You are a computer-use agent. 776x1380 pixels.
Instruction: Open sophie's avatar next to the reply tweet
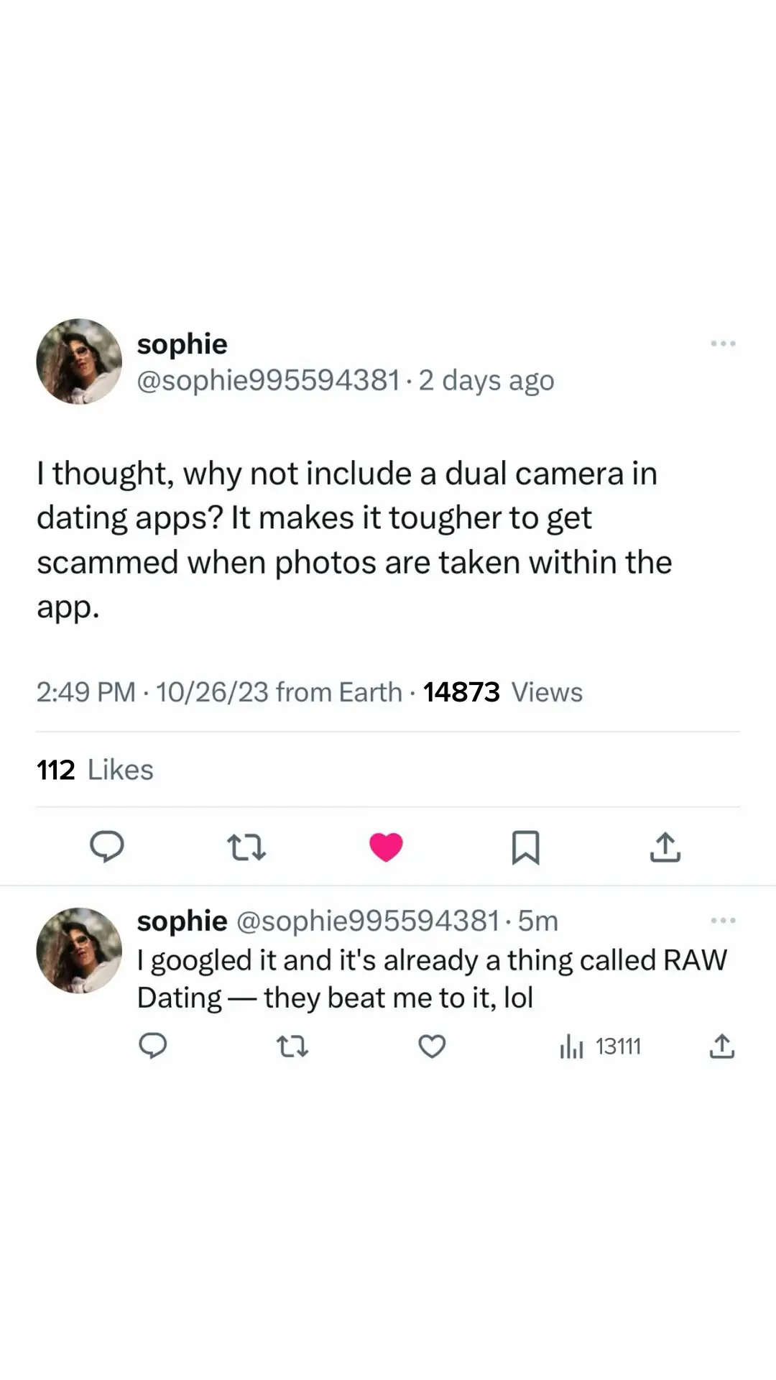79,950
